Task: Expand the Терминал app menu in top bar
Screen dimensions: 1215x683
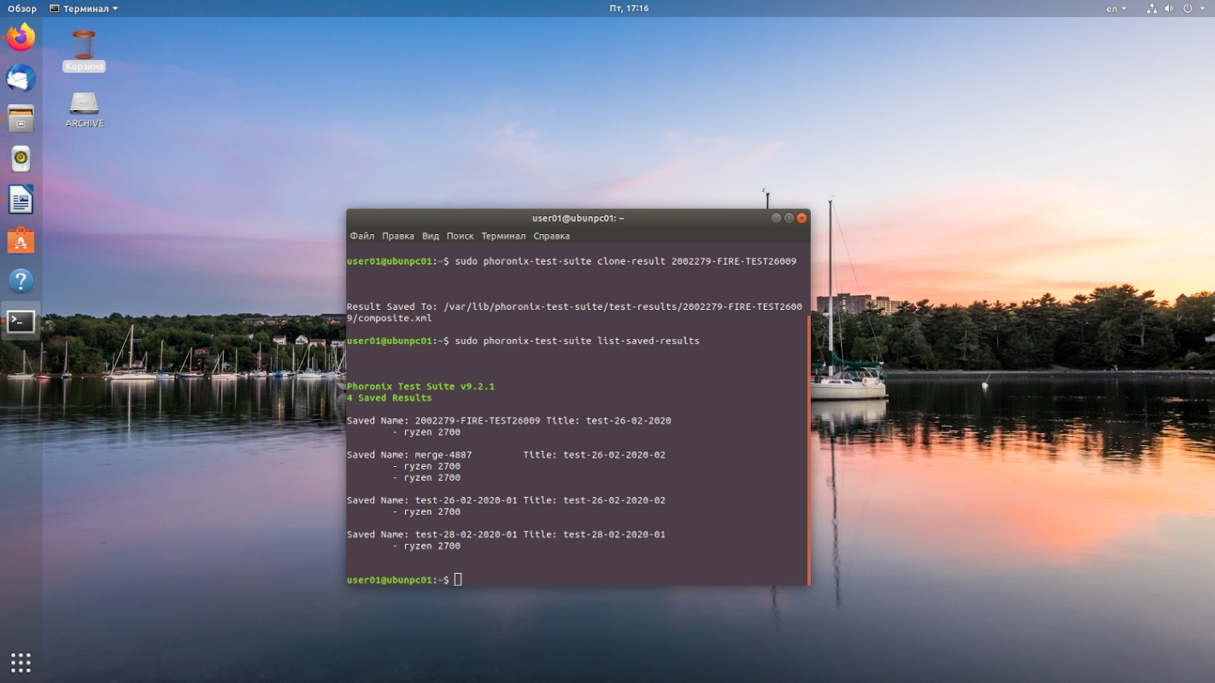Action: [84, 9]
